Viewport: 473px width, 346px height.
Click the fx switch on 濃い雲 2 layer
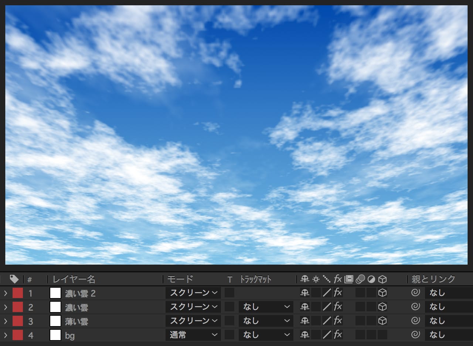click(x=338, y=293)
